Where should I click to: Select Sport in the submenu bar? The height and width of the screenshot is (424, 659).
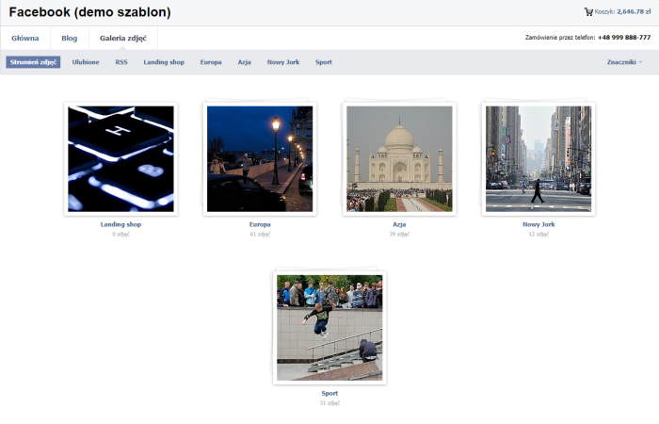(x=324, y=62)
